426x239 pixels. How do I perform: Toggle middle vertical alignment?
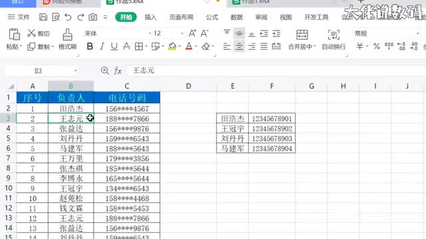tap(239, 33)
